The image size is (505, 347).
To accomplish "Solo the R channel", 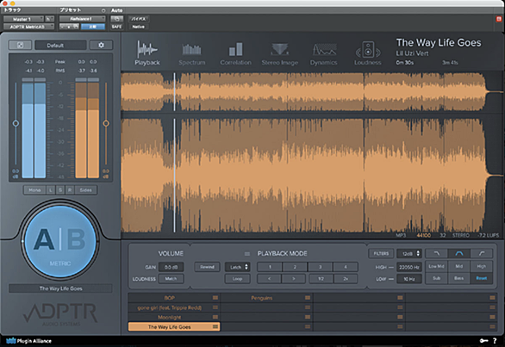I will [x=70, y=190].
